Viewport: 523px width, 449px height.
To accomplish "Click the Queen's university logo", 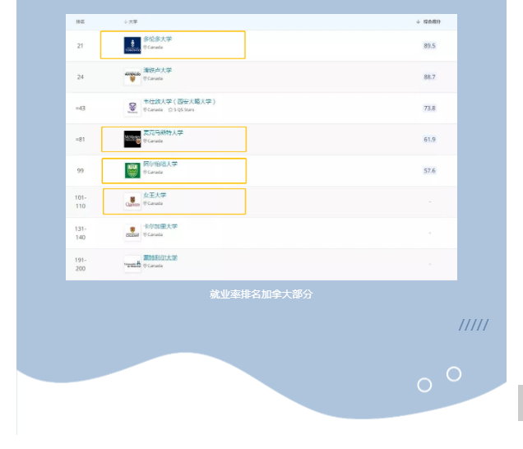I will (132, 201).
